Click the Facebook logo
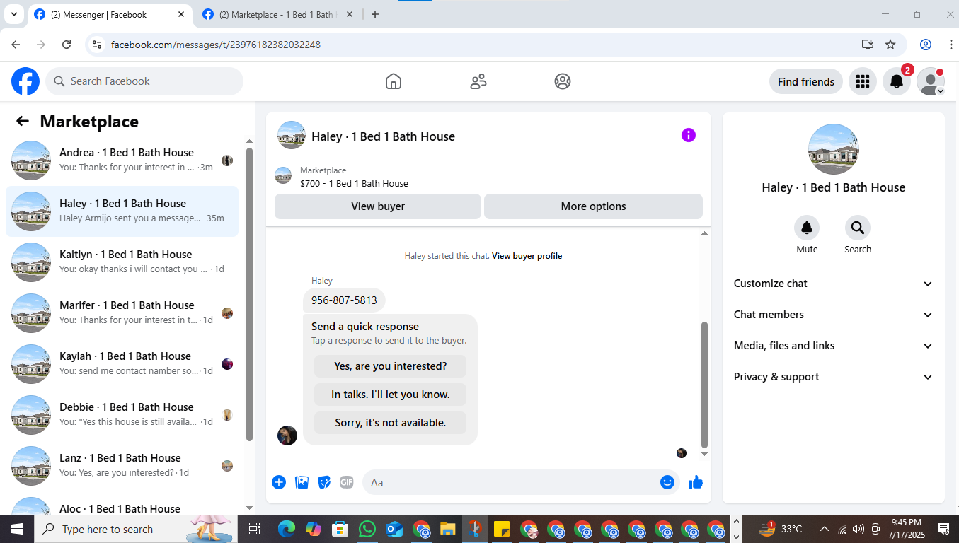 pyautogui.click(x=25, y=81)
